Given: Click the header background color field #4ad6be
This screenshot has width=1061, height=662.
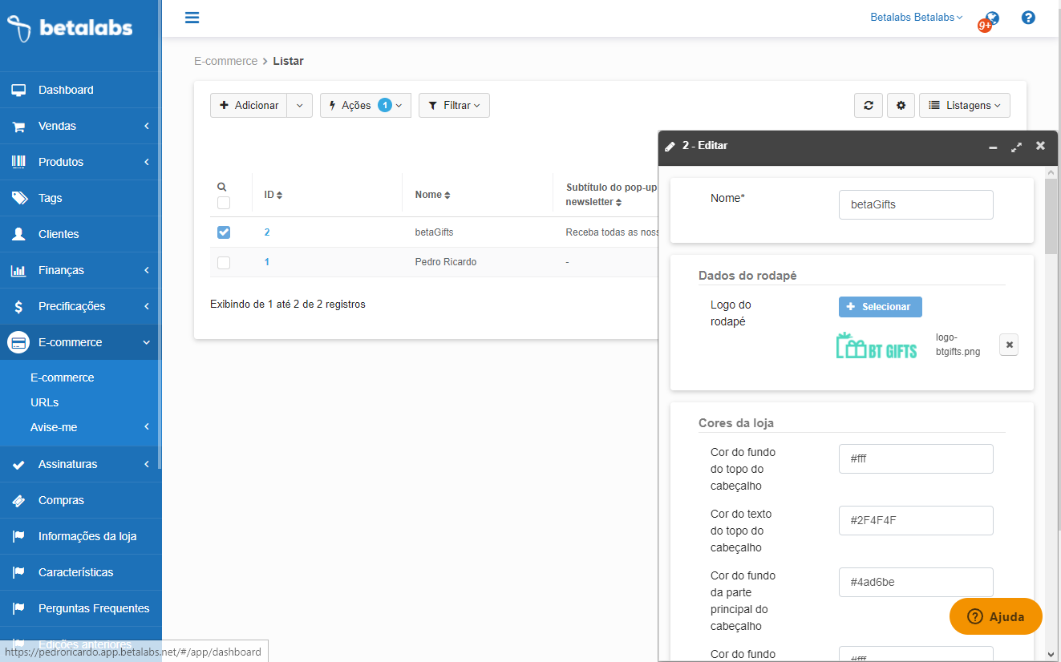Looking at the screenshot, I should pos(915,582).
